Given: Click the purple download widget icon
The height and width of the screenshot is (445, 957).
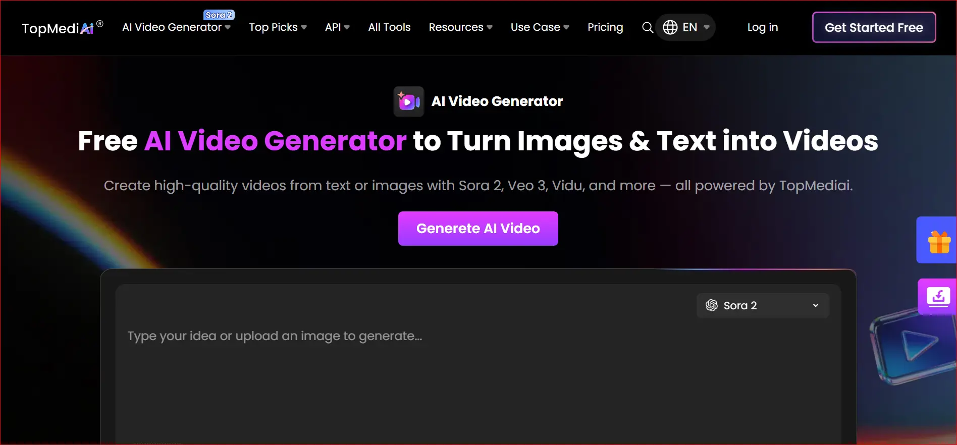Looking at the screenshot, I should pyautogui.click(x=938, y=297).
